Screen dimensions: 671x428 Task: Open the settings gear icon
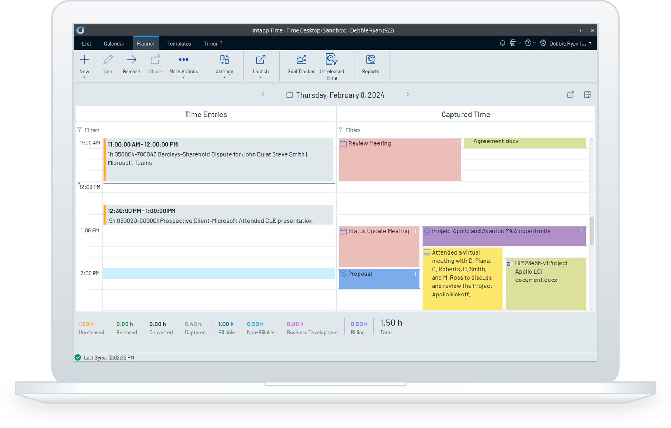coord(543,43)
